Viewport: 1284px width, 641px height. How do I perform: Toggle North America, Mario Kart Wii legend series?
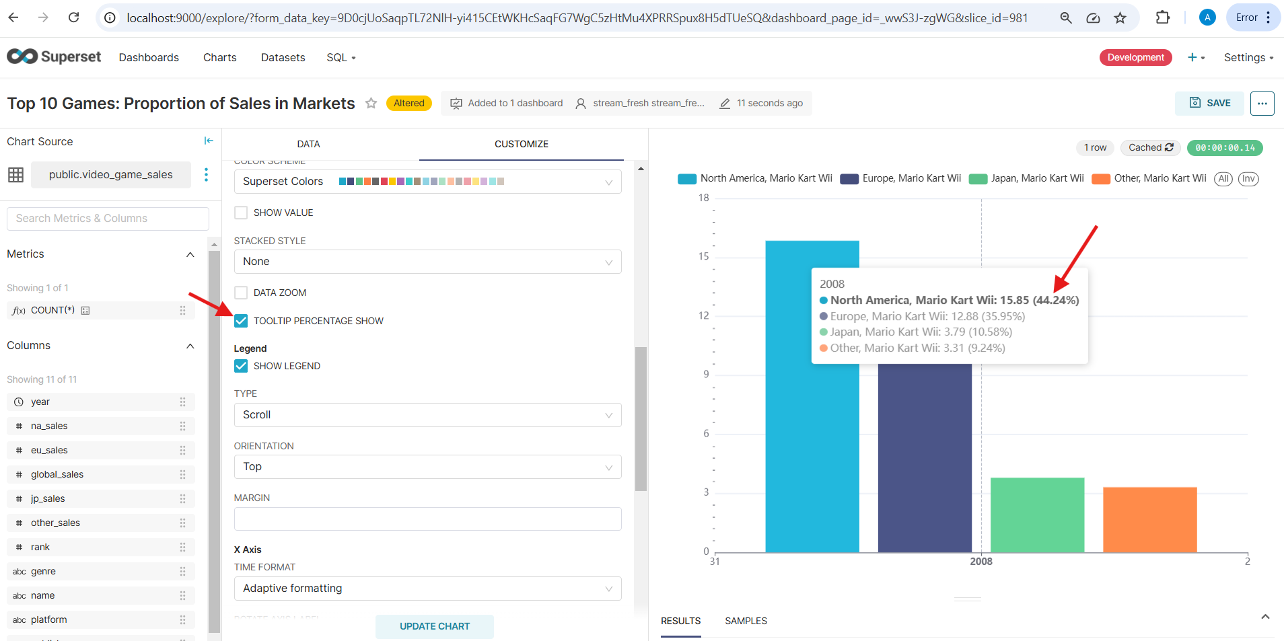(x=755, y=178)
